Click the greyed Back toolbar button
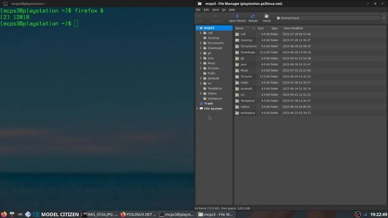 (199, 18)
